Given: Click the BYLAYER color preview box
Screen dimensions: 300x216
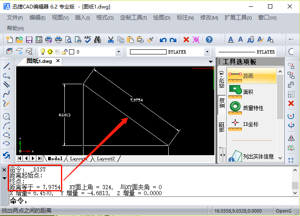Looking at the screenshot, I should [148, 52].
